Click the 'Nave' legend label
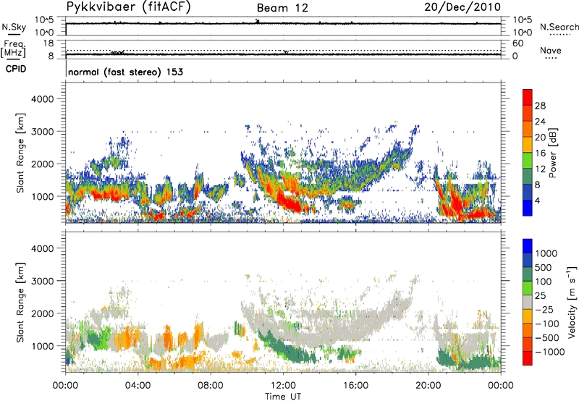 (551, 50)
